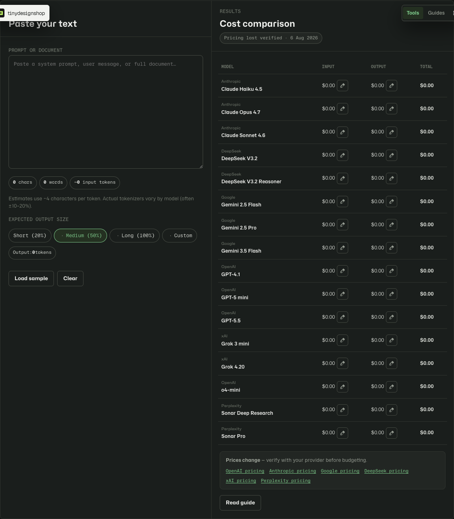454x519 pixels.
Task: Click "Pricing last verified · 6 Aug 2026" badge
Action: [271, 38]
